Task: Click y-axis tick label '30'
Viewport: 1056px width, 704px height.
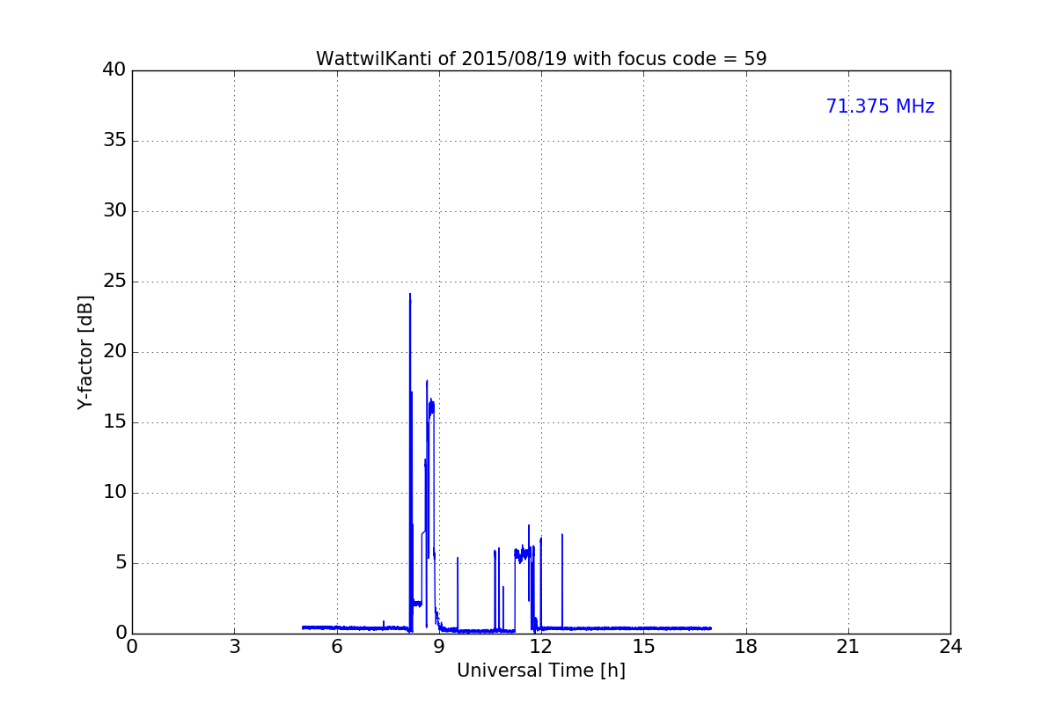Action: [114, 211]
